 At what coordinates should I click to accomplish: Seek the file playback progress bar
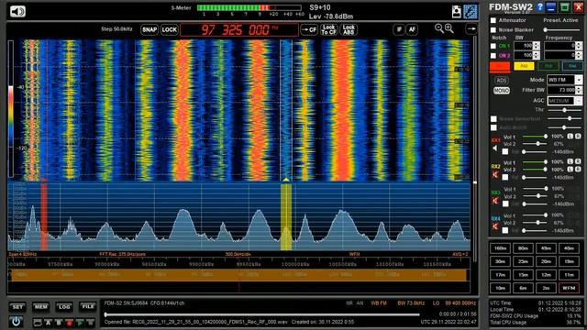[261, 314]
